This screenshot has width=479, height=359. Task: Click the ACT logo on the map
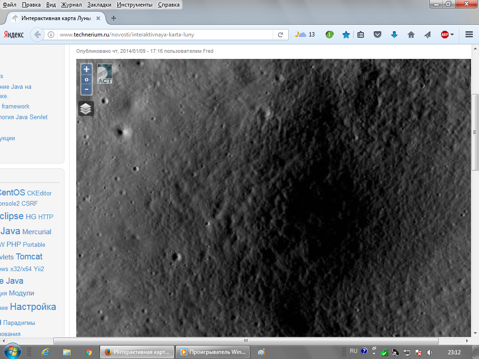(105, 73)
